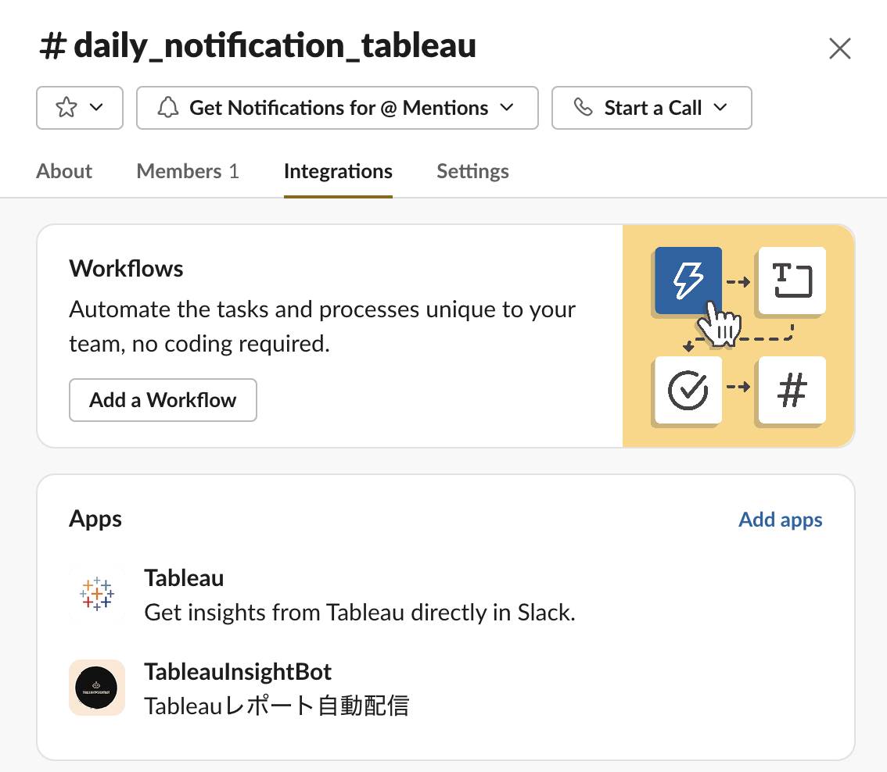Click the Add a Workflow button

[x=163, y=400]
